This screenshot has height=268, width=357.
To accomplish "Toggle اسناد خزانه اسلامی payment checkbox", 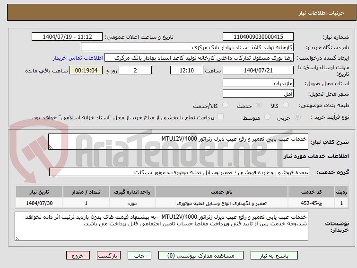I will click(220, 116).
